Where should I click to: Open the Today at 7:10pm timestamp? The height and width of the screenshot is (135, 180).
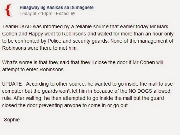36,14
